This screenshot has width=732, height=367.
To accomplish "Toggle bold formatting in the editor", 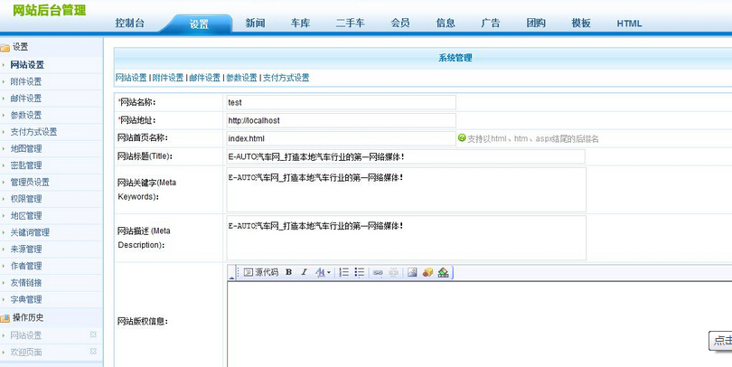I will coord(288,272).
